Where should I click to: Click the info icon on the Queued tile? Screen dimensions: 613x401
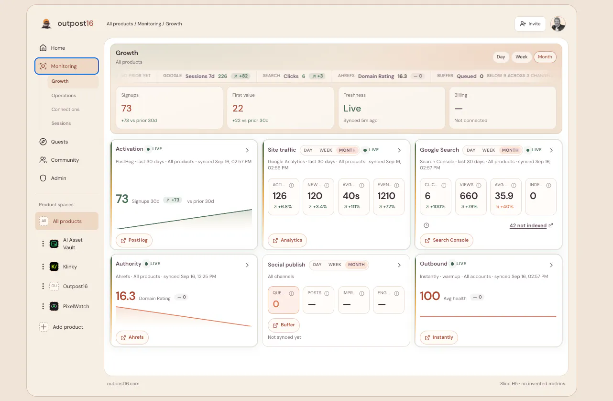291,293
